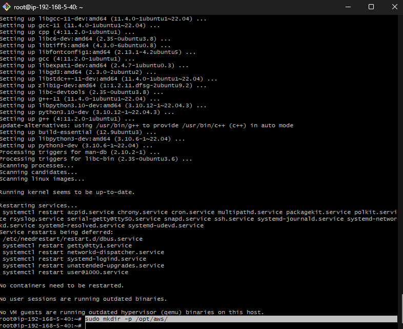This screenshot has width=403, height=329.
Task: Click the line 'Setting up libstdc++-11-dev:amd64'
Action: point(109,79)
